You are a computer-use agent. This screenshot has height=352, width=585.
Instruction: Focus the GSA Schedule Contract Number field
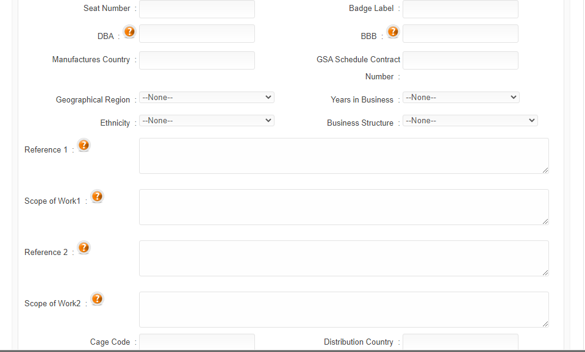click(461, 60)
